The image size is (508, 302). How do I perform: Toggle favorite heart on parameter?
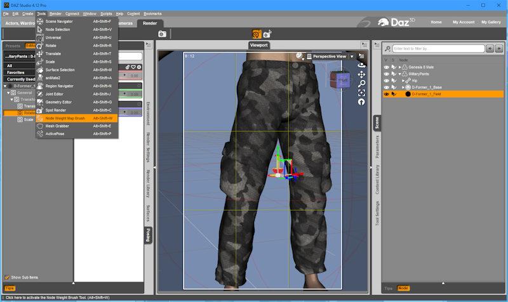tap(133, 67)
